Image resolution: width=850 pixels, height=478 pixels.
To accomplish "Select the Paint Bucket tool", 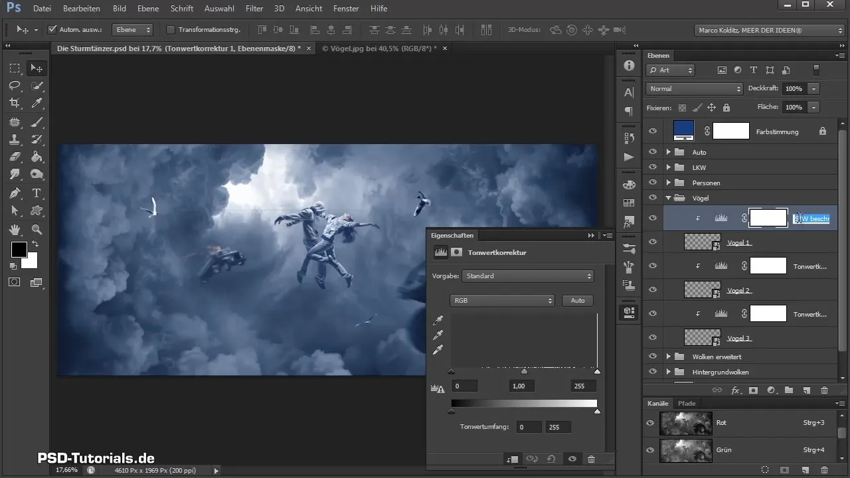I will pyautogui.click(x=37, y=157).
